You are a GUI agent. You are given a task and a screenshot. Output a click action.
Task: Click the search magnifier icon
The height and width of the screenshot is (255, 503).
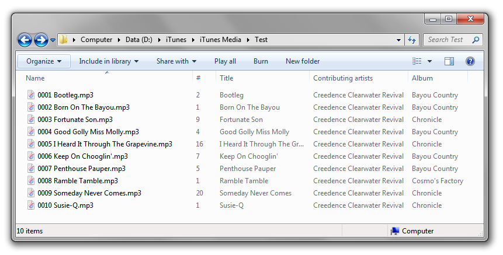click(476, 40)
